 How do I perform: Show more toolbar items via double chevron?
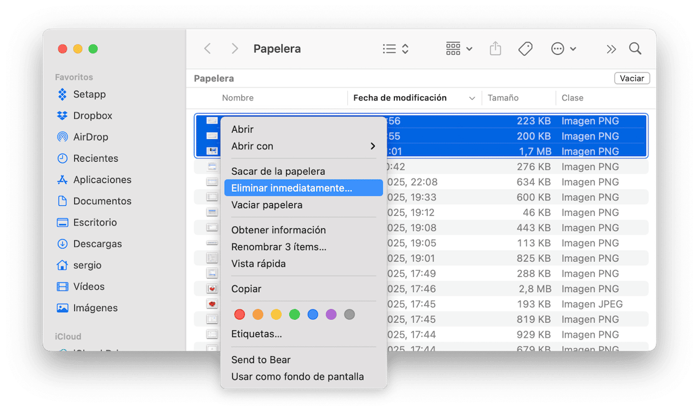tap(611, 49)
